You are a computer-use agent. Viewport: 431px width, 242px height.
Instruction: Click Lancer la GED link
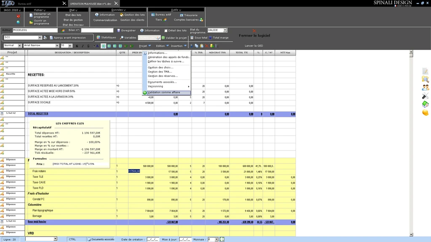[x=254, y=46]
